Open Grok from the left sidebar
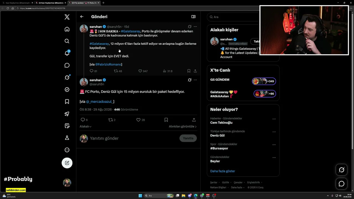The image size is (354, 199). 67,77
